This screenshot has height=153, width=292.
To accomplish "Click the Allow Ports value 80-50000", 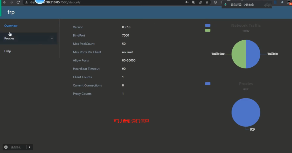I will click(x=129, y=60).
